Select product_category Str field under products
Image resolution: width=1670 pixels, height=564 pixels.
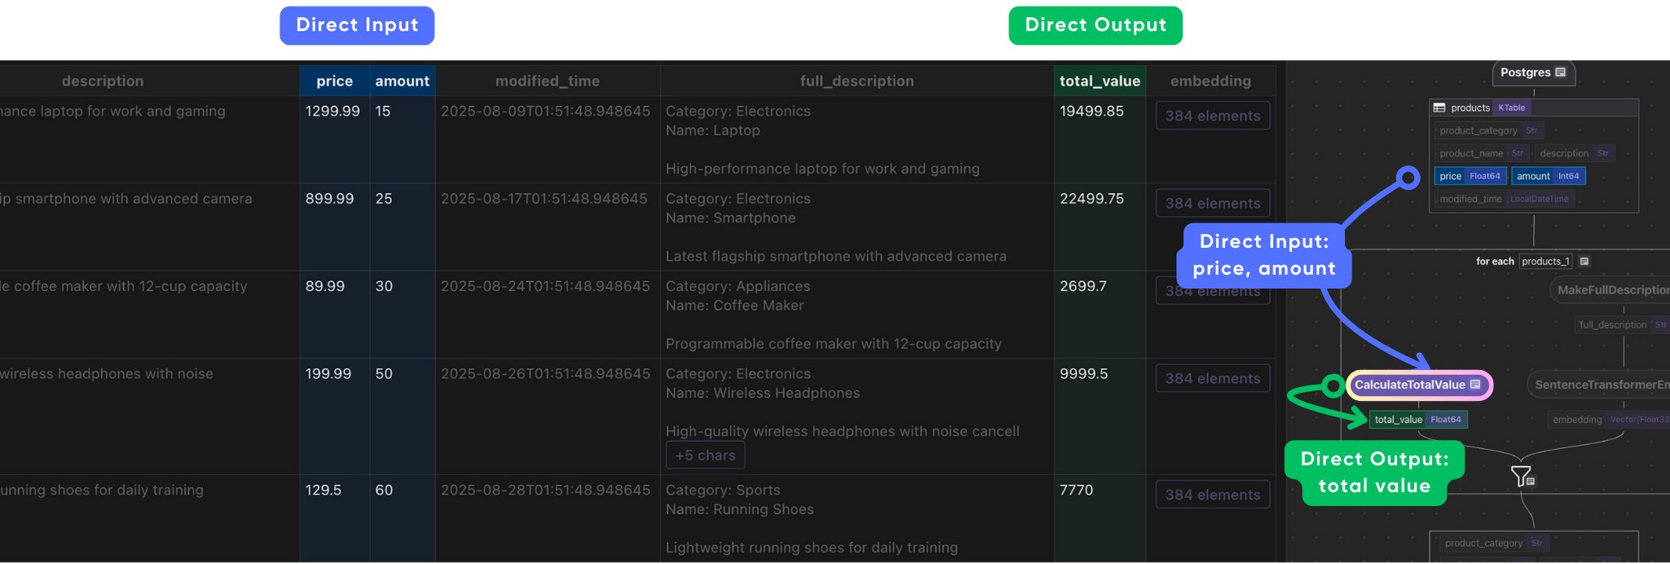pyautogui.click(x=1488, y=130)
